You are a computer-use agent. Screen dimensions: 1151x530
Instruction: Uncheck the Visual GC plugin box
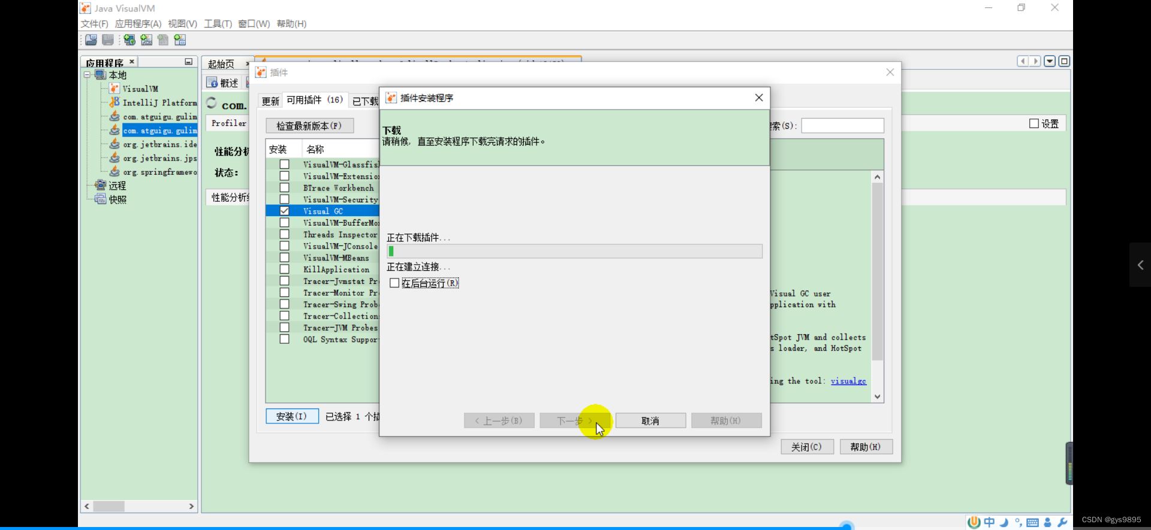click(x=285, y=211)
